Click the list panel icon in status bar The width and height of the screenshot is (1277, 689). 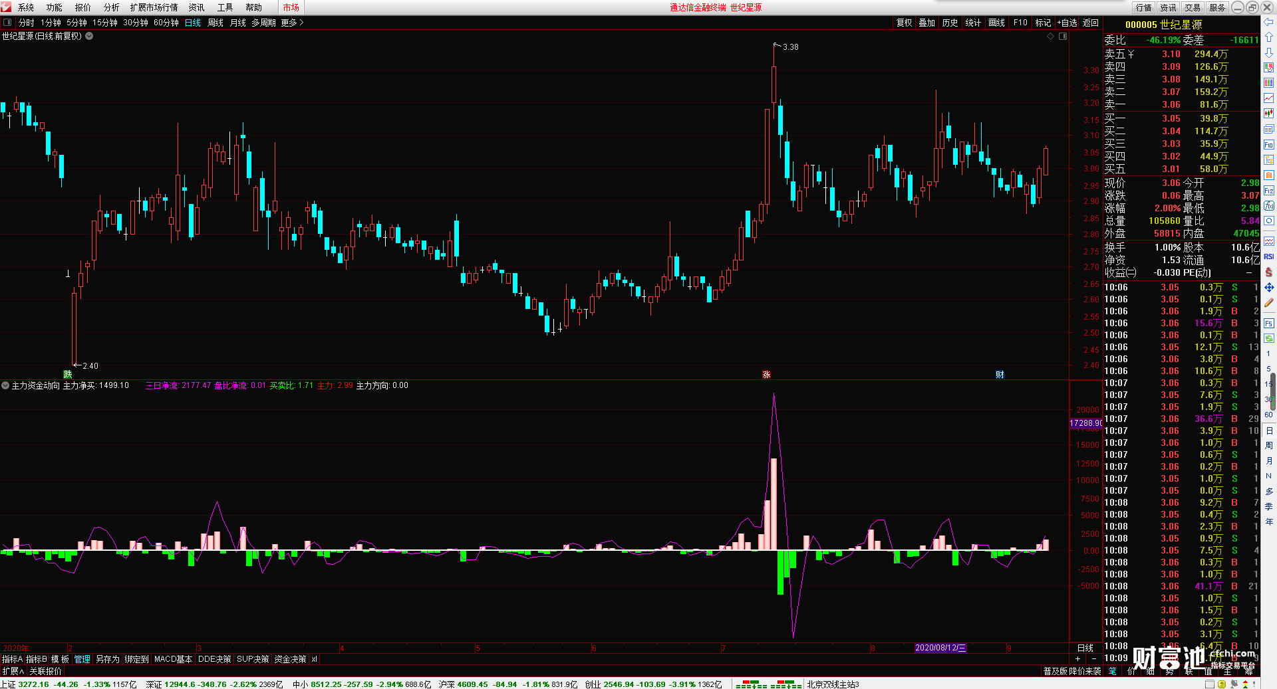(x=1210, y=684)
